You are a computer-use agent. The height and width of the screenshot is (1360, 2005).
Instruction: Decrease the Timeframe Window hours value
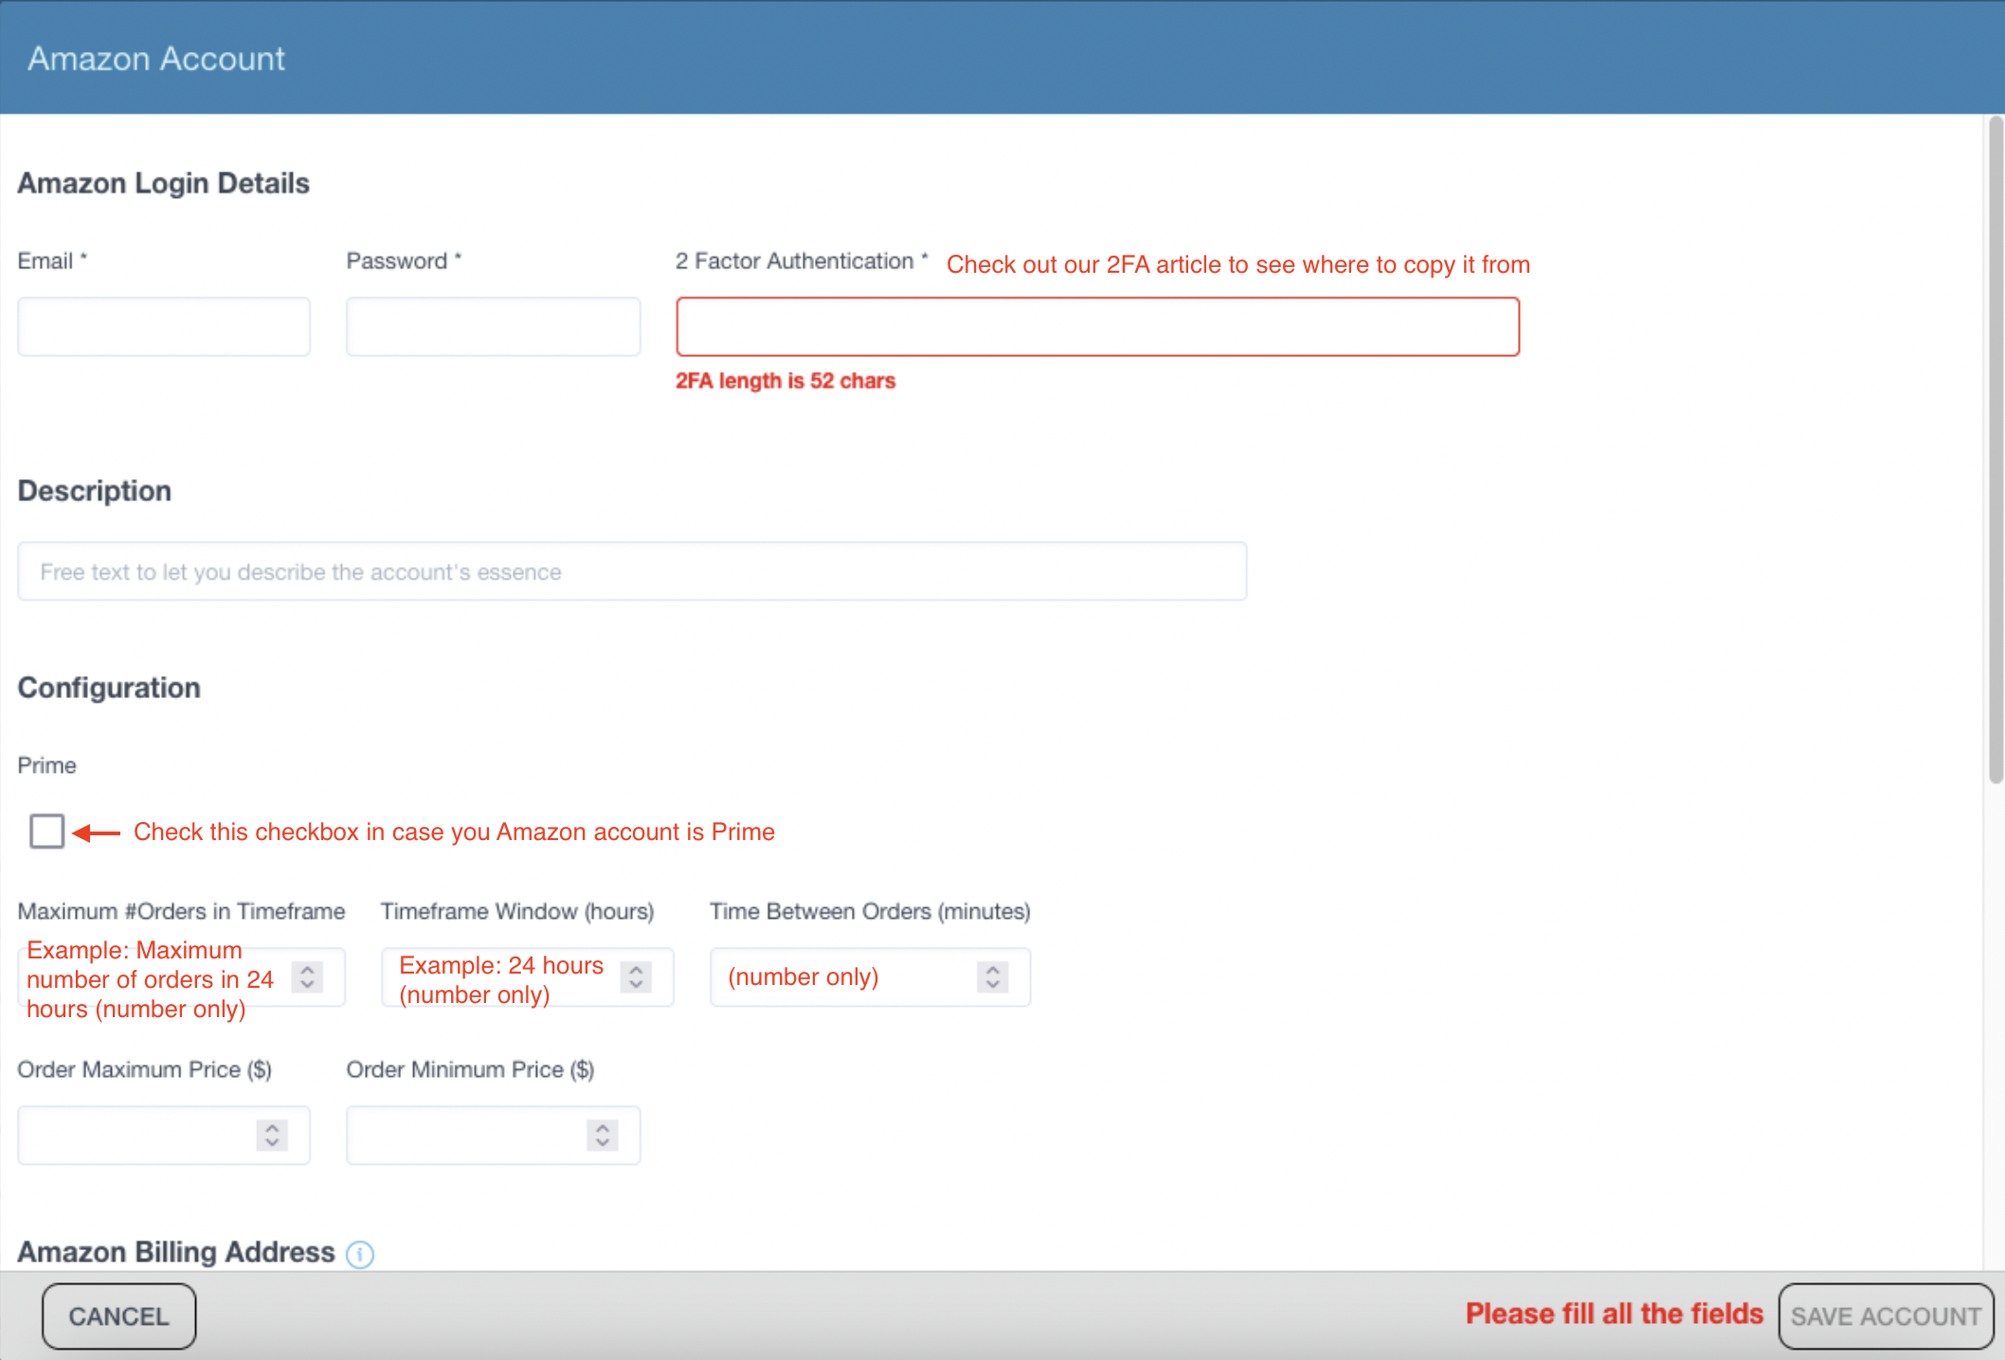[x=636, y=984]
